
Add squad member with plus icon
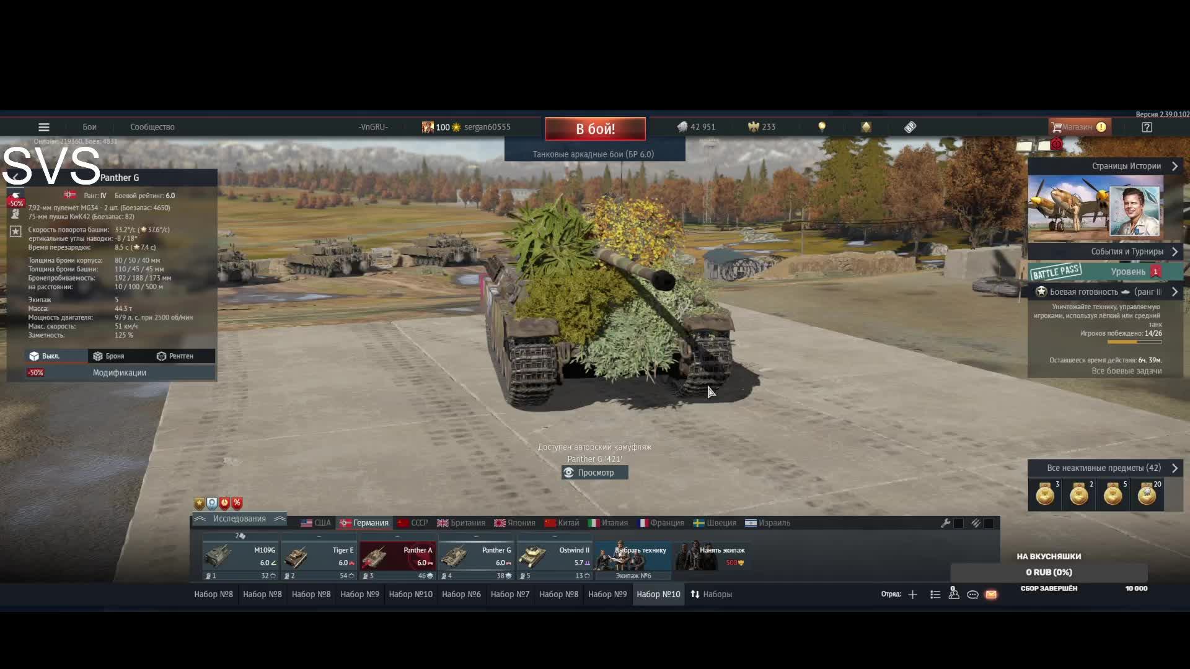[x=912, y=595]
